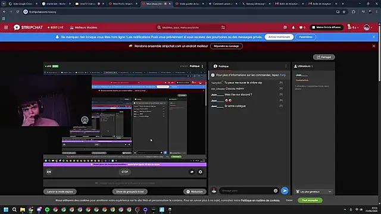Click 'Paramètres' in the notification banner
This screenshot has height=214, width=381.
pyautogui.click(x=305, y=37)
